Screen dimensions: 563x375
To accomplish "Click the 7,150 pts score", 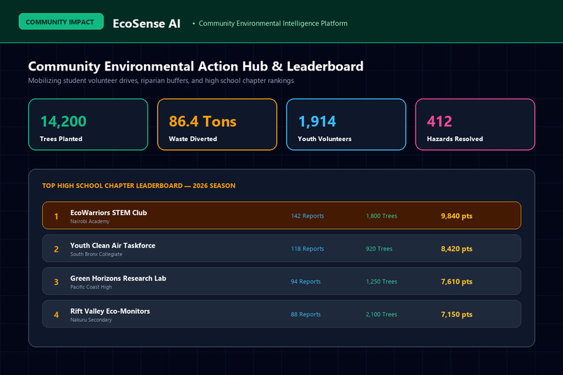I will pyautogui.click(x=456, y=314).
